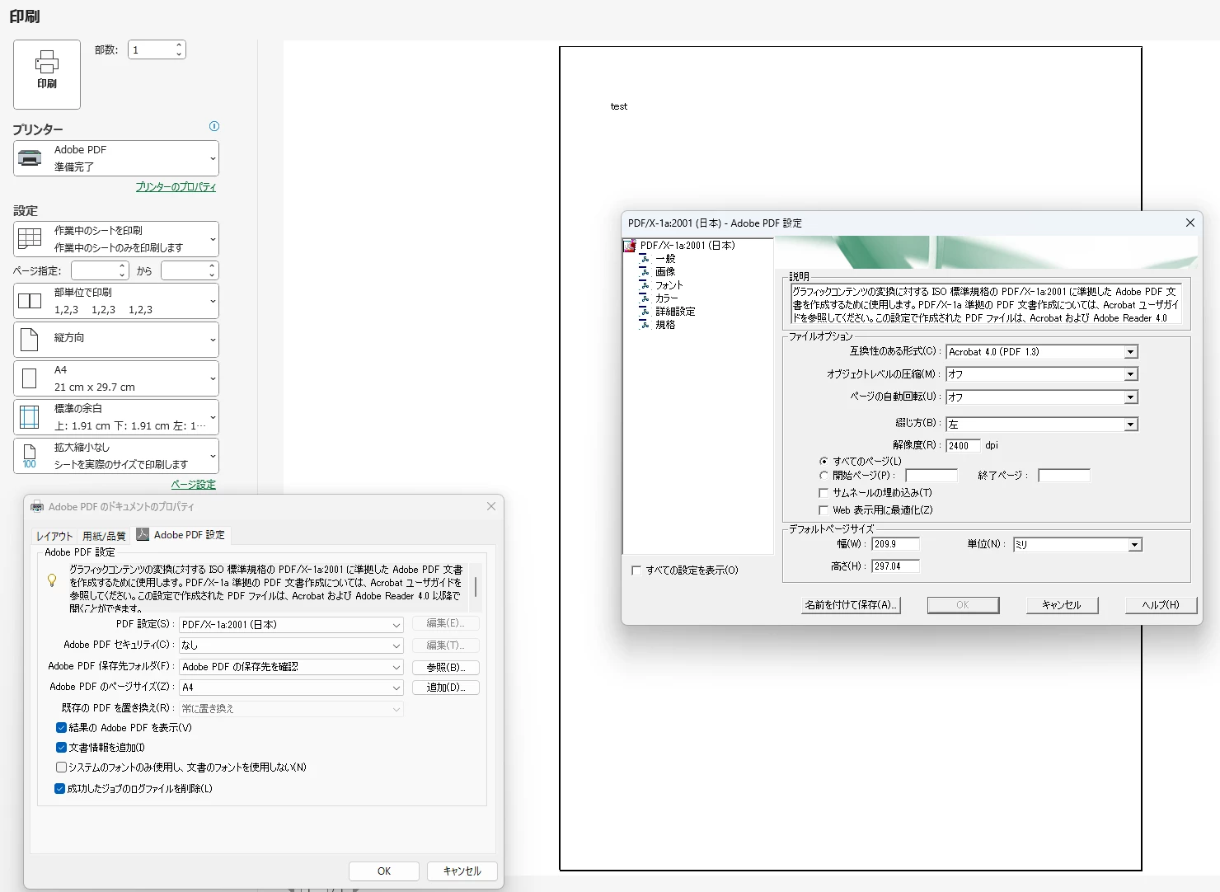1220x892 pixels.
Task: Click the Adobe PDF printer device icon
Action: (30, 158)
